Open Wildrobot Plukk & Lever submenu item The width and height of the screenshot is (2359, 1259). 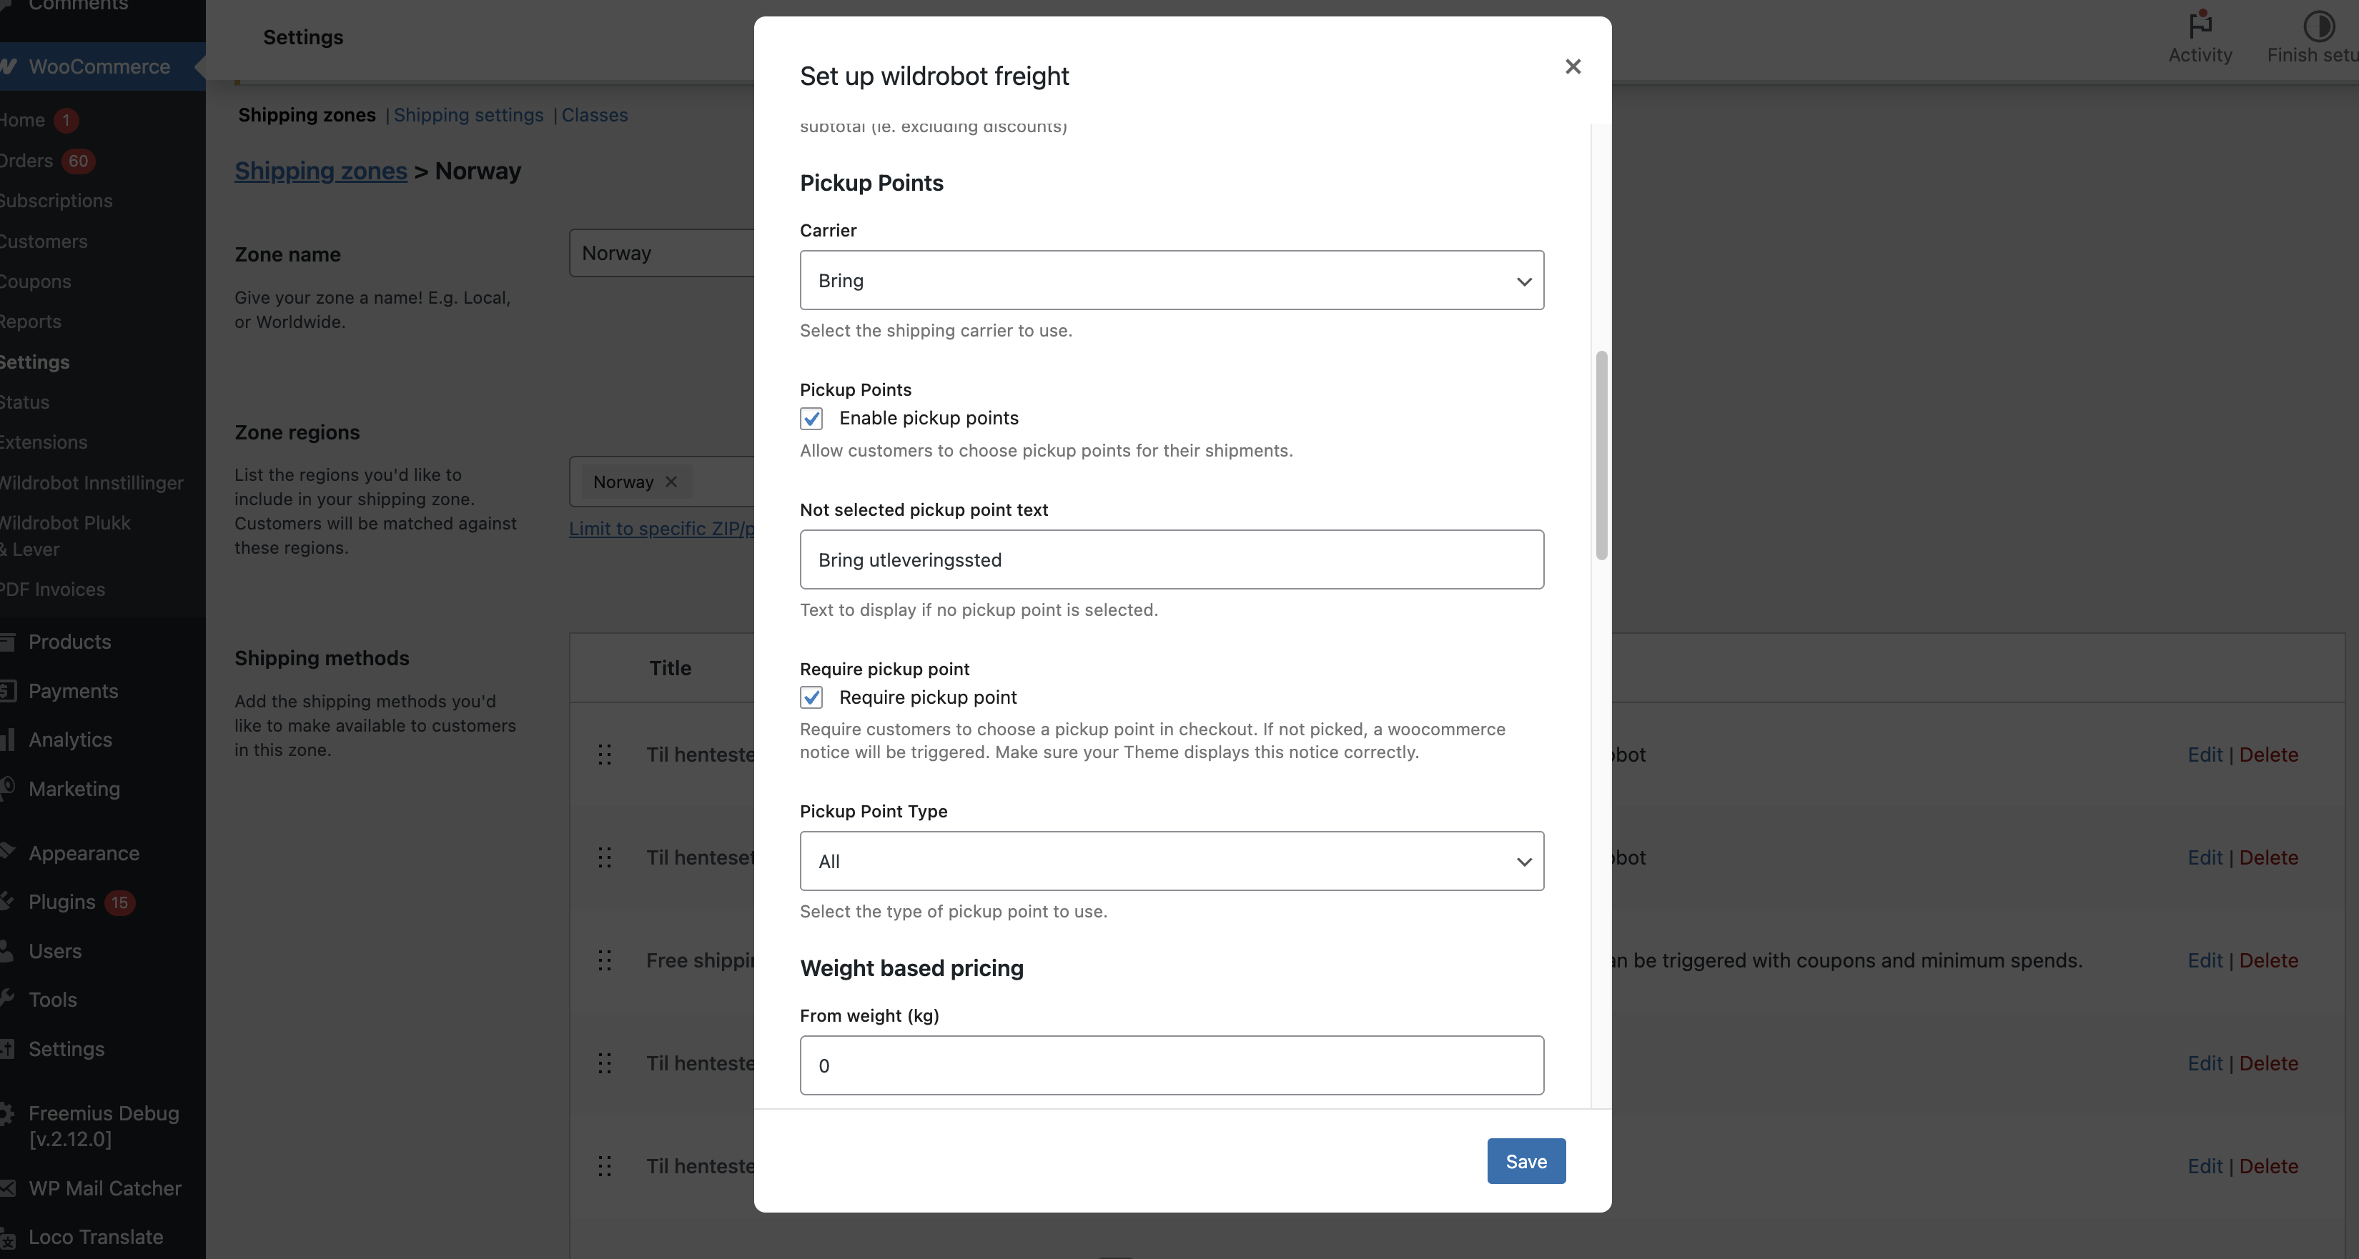pyautogui.click(x=65, y=536)
